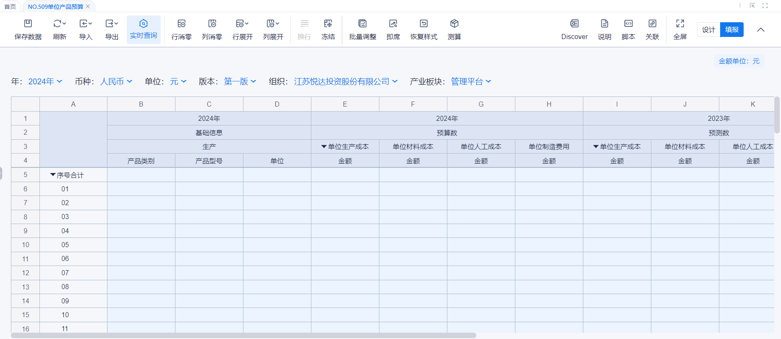Run the Calculate (测算) tool
The width and height of the screenshot is (781, 339).
pyautogui.click(x=454, y=24)
